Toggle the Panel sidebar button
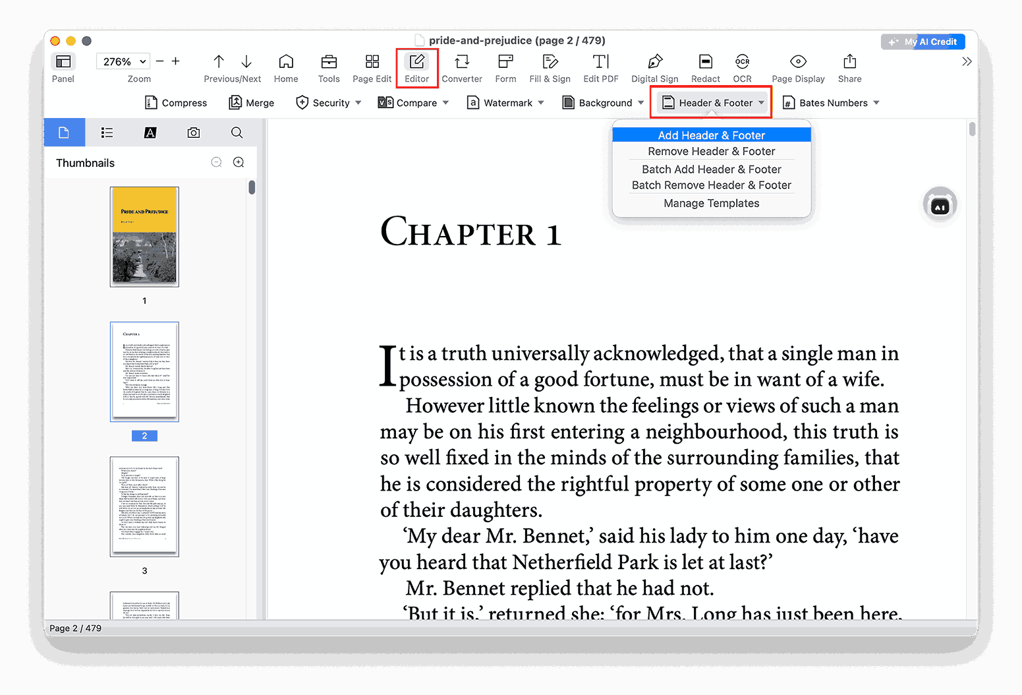 (63, 62)
